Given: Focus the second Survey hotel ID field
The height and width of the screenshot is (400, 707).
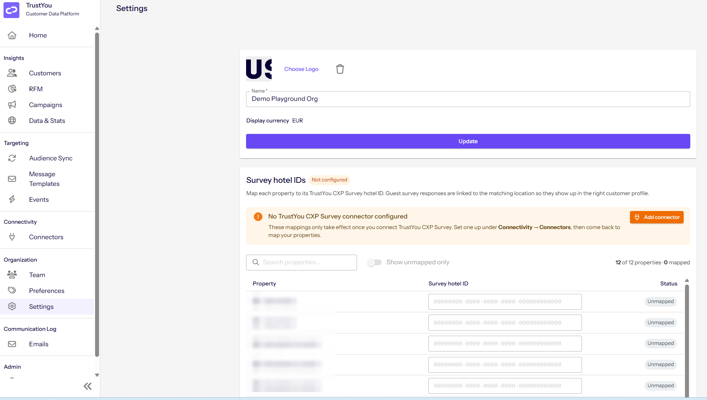Looking at the screenshot, I should [505, 323].
